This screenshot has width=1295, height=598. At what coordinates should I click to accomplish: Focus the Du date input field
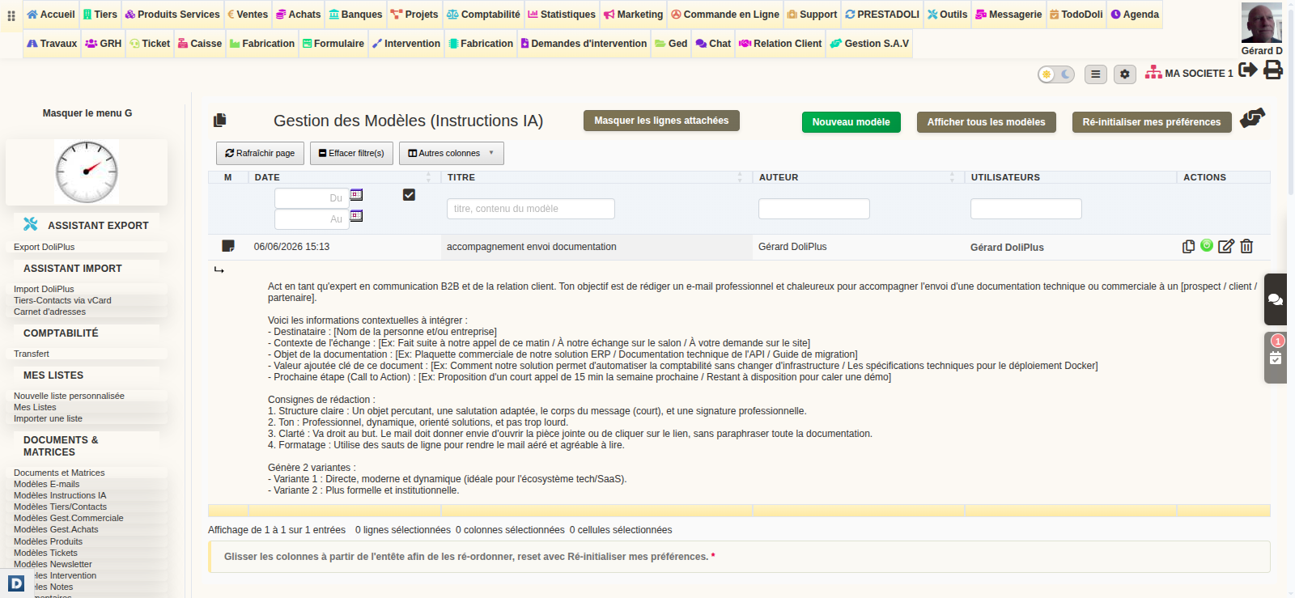312,198
